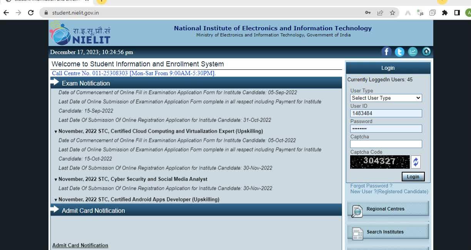This screenshot has height=250, width=471.
Task: Go to home via the house icon
Action: click(426, 52)
